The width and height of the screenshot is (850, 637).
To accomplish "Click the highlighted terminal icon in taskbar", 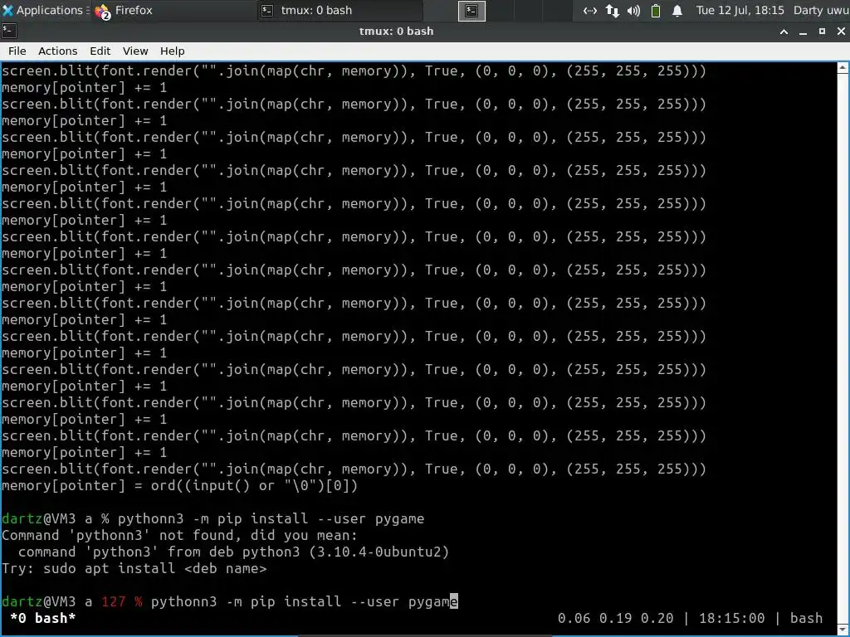I will (471, 10).
